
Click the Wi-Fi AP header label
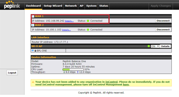pos(37,46)
